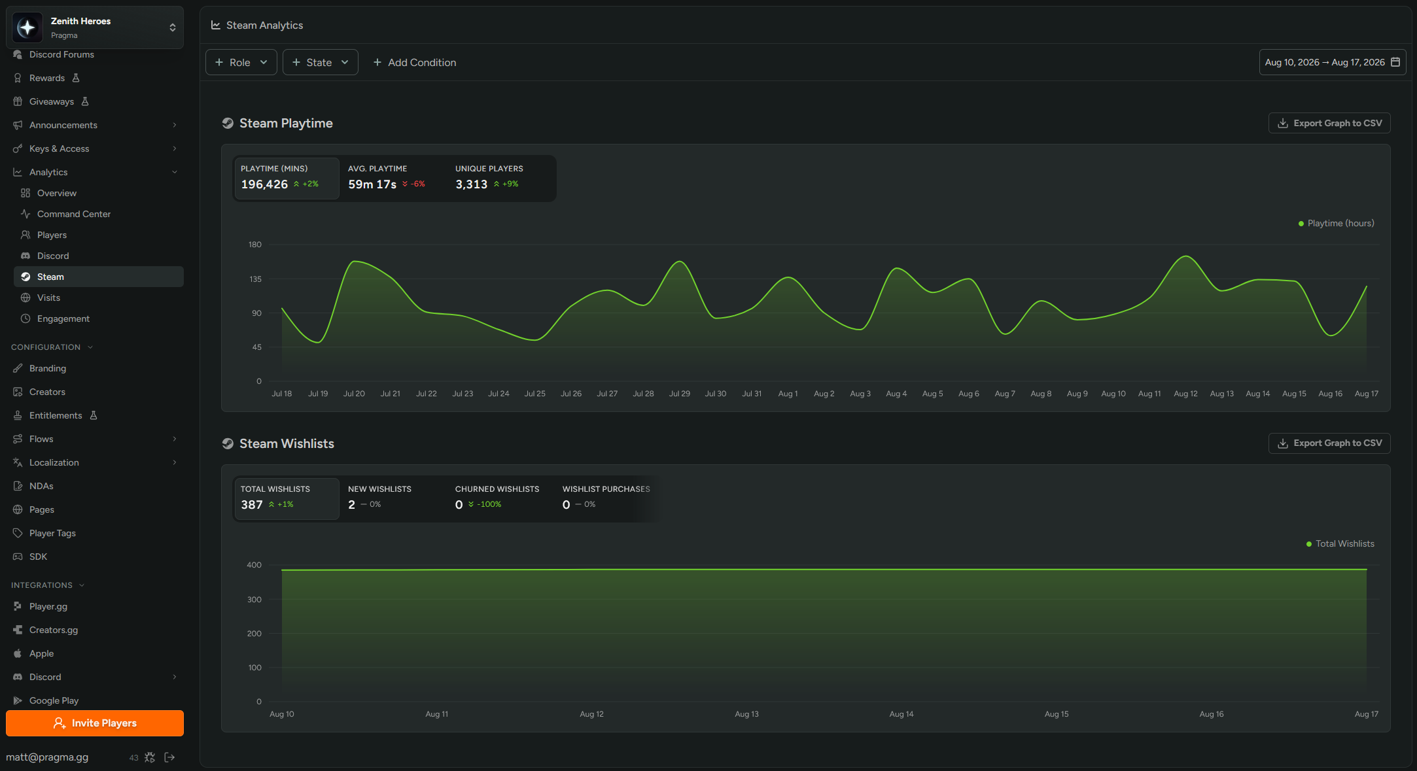This screenshot has height=771, width=1417.
Task: Open Visits analytics page
Action: click(48, 298)
